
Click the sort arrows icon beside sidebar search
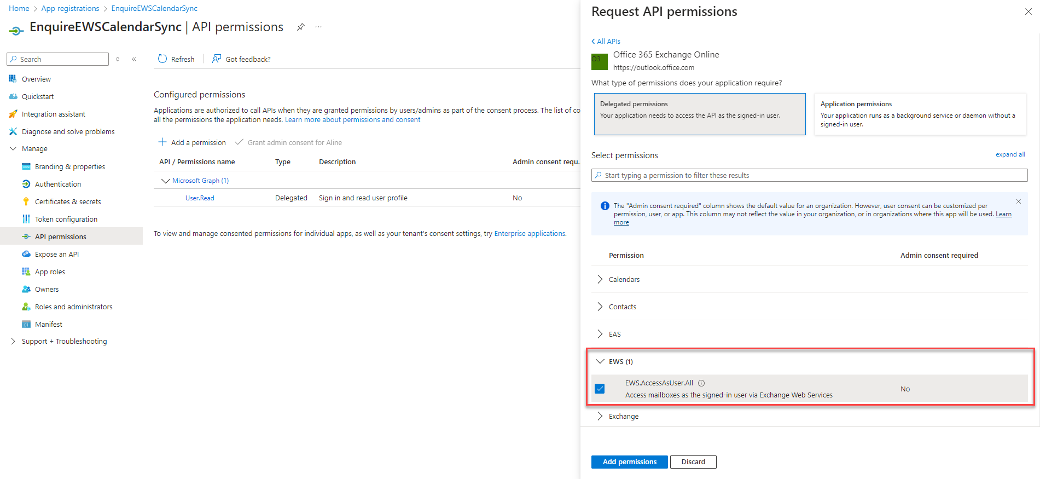118,59
